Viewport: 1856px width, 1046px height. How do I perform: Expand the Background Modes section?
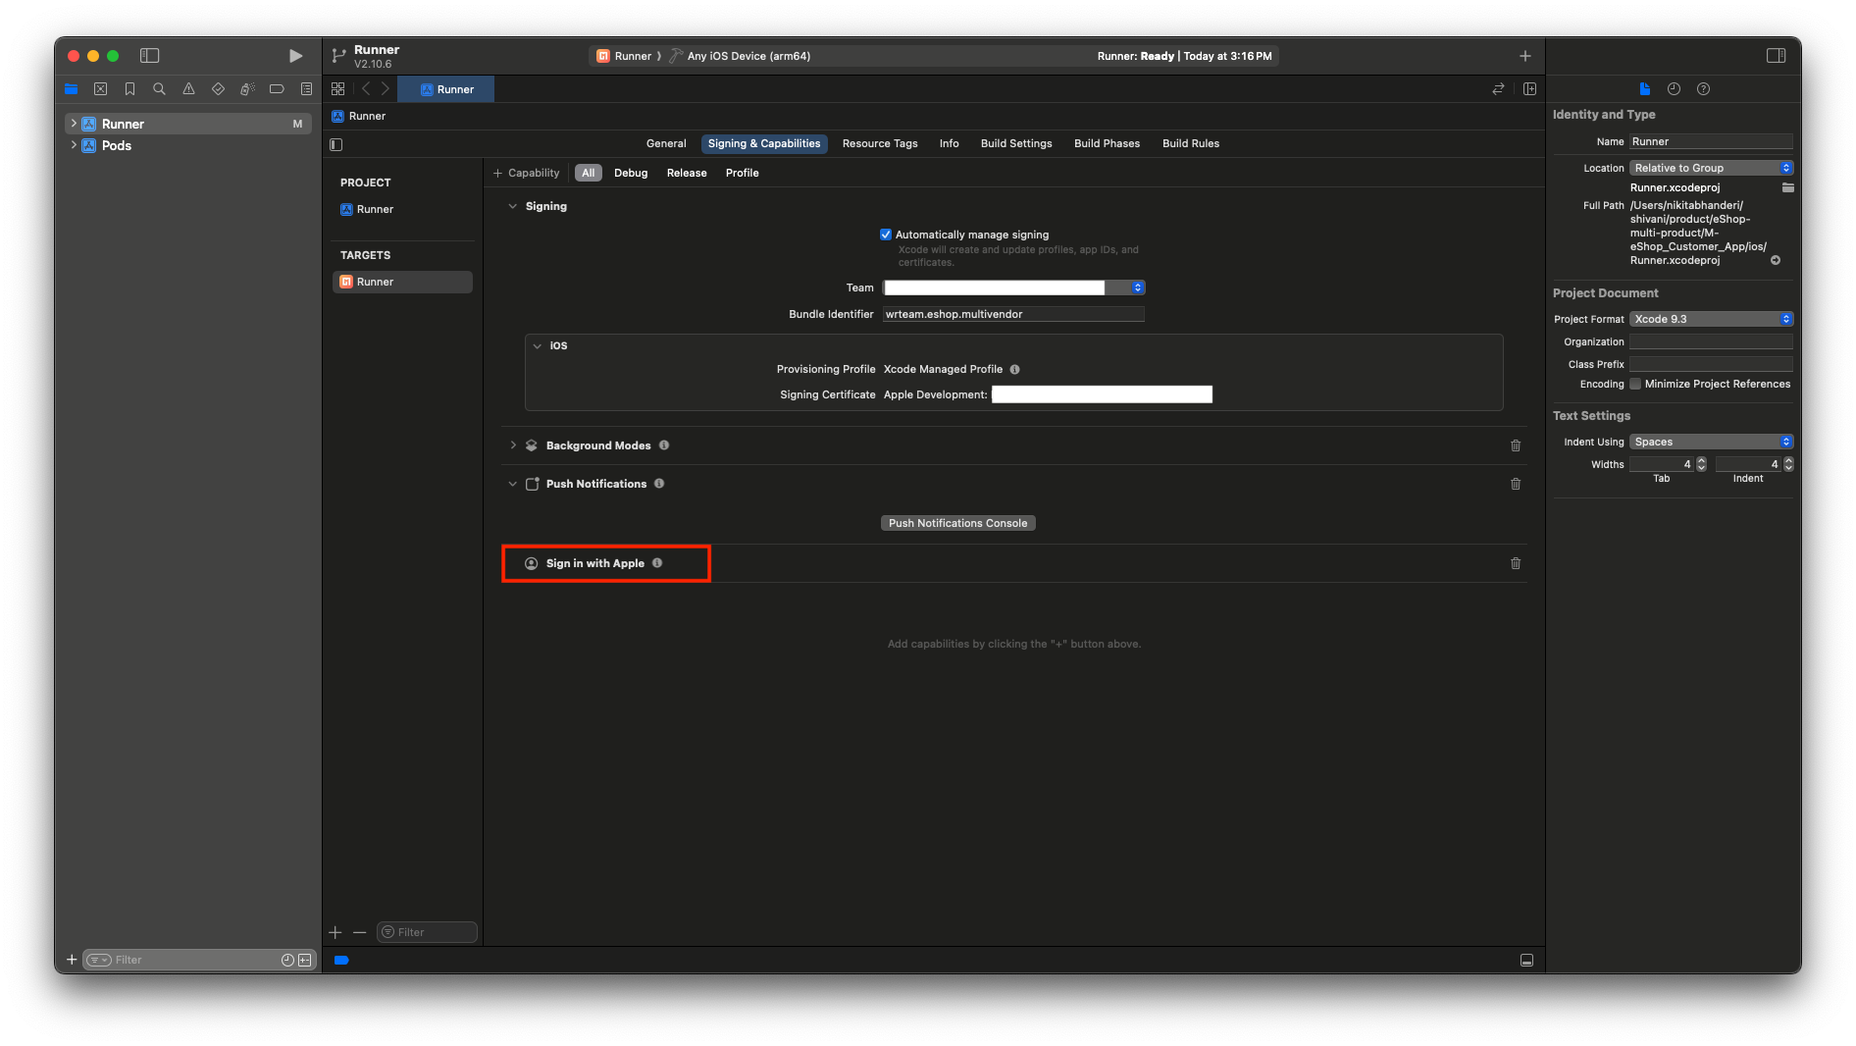coord(512,445)
